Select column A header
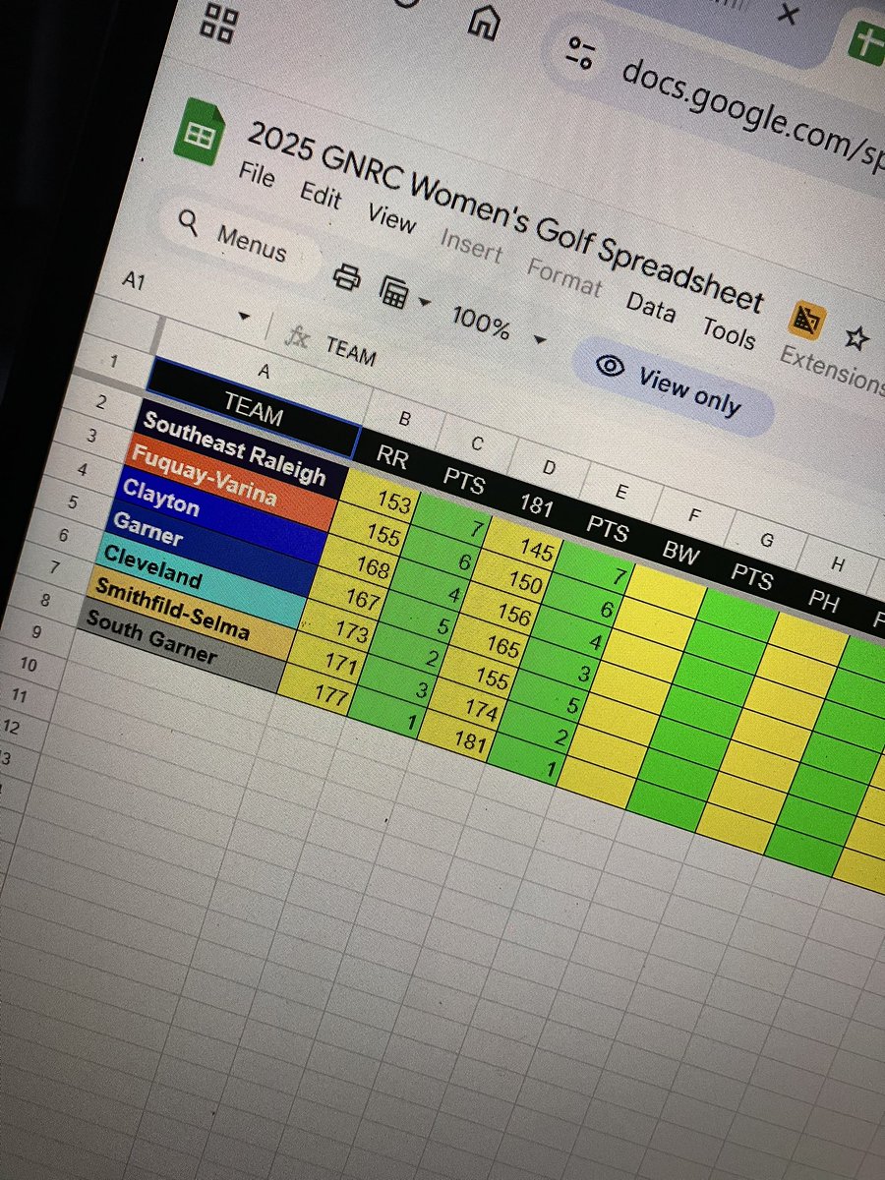Viewport: 885px width, 1180px height. click(x=262, y=371)
